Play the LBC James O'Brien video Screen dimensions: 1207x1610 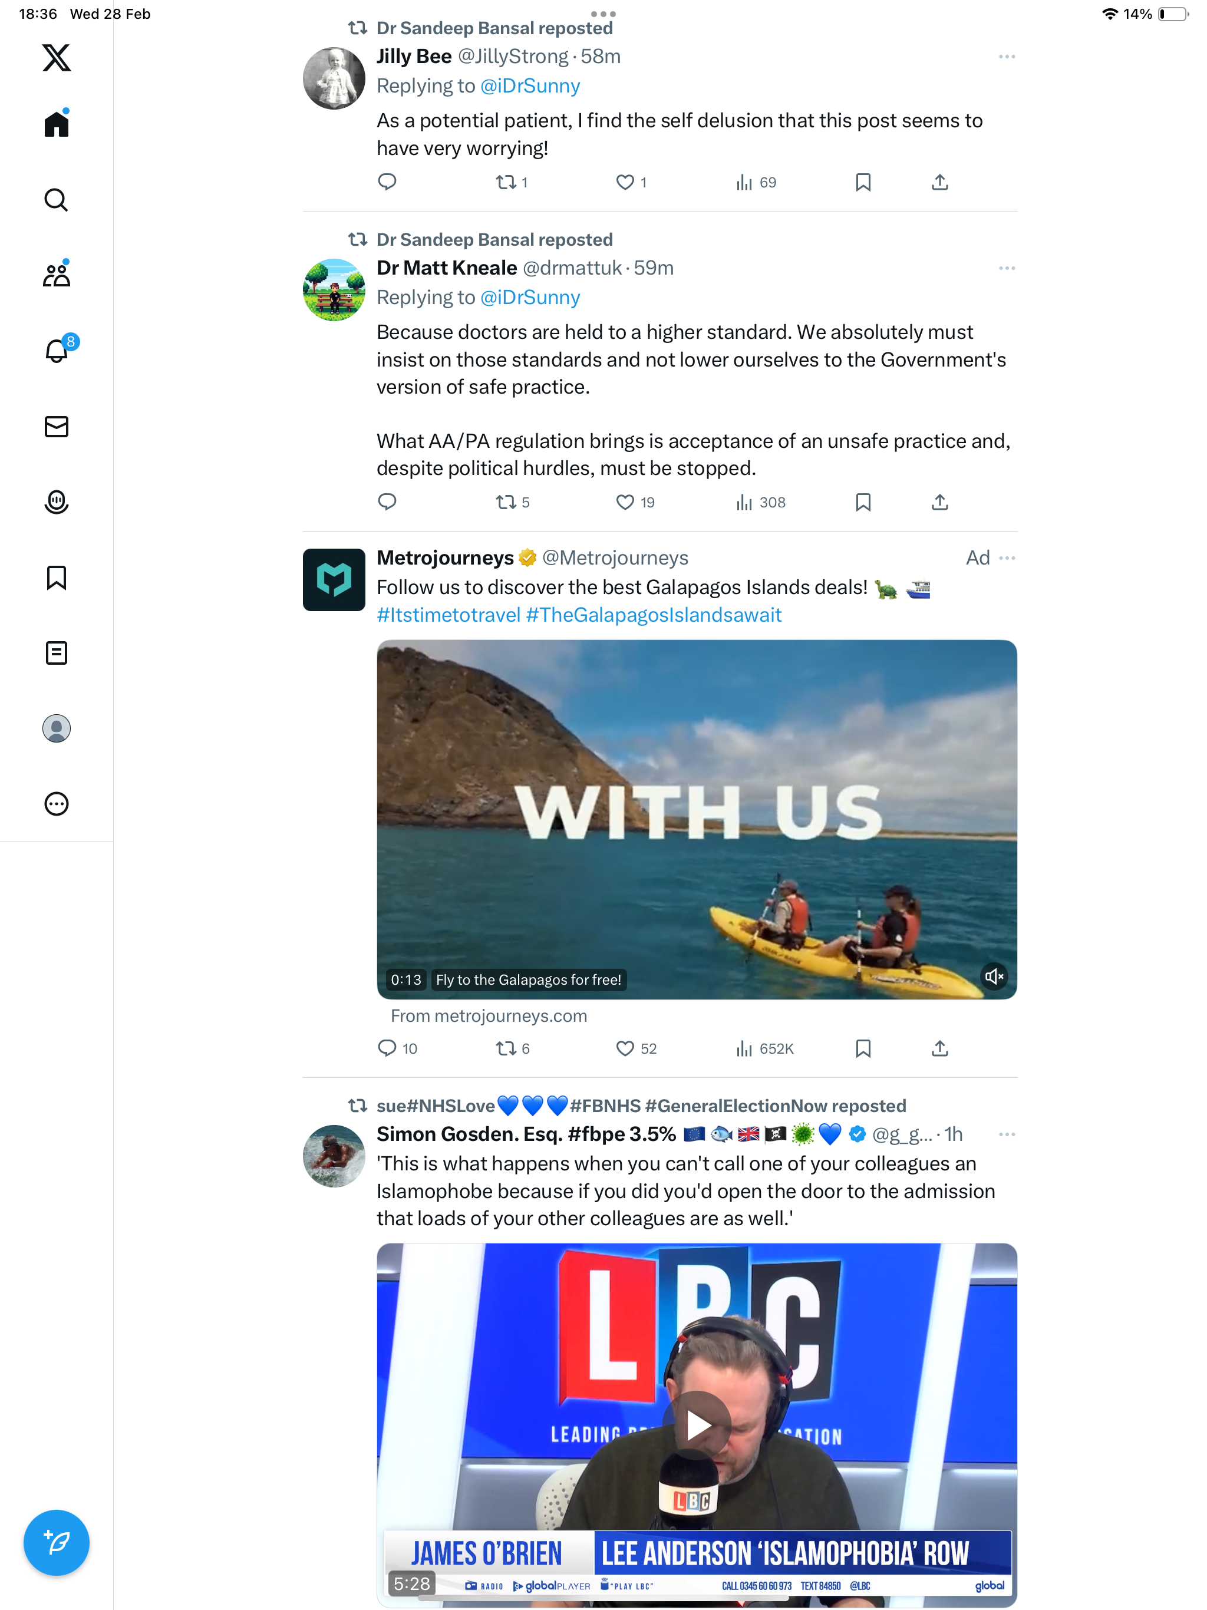pyautogui.click(x=696, y=1425)
